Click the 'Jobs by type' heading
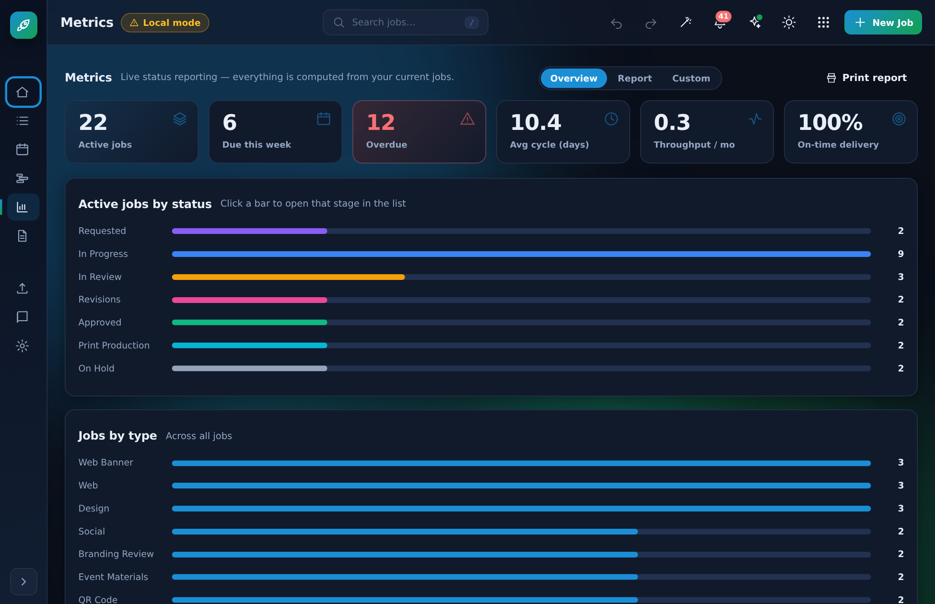The image size is (935, 604). point(117,435)
